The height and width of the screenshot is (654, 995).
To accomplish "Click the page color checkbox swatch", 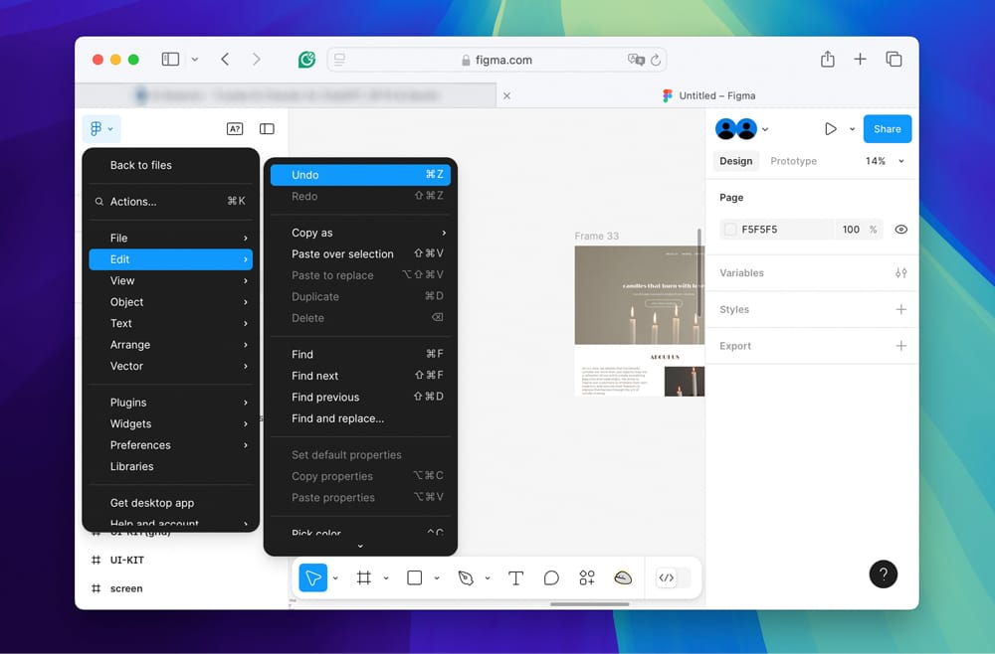I will click(732, 229).
